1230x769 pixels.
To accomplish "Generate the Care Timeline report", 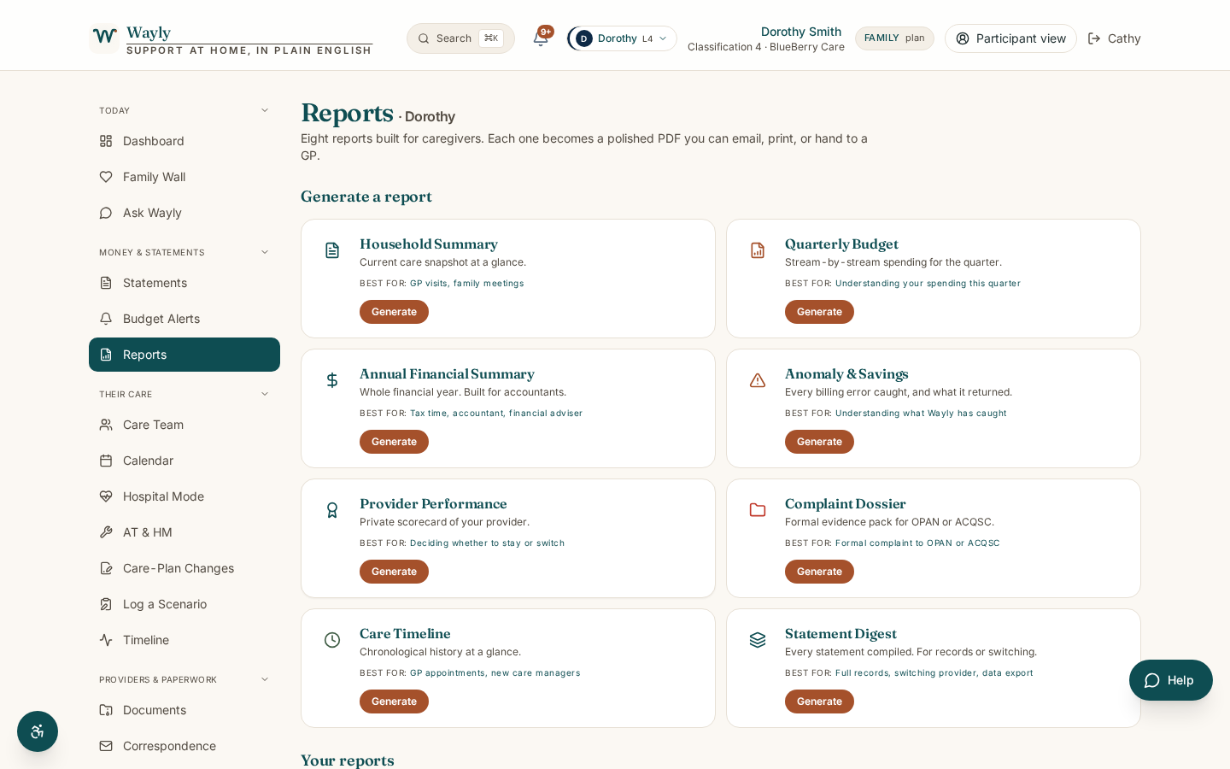I will pyautogui.click(x=394, y=701).
